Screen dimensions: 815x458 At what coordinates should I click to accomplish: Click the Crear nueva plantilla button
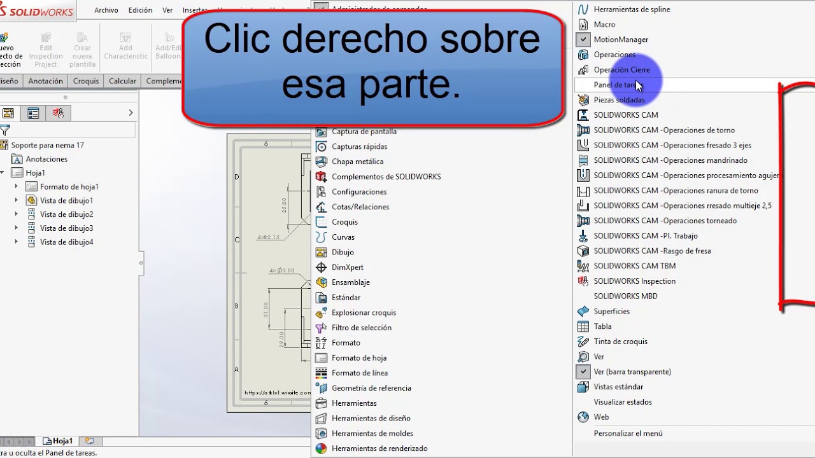tap(82, 50)
